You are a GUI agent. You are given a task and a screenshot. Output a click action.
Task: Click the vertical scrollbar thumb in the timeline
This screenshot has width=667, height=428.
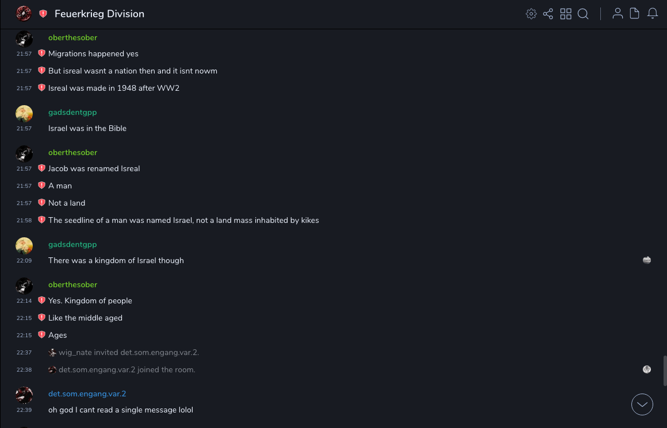pyautogui.click(x=665, y=371)
